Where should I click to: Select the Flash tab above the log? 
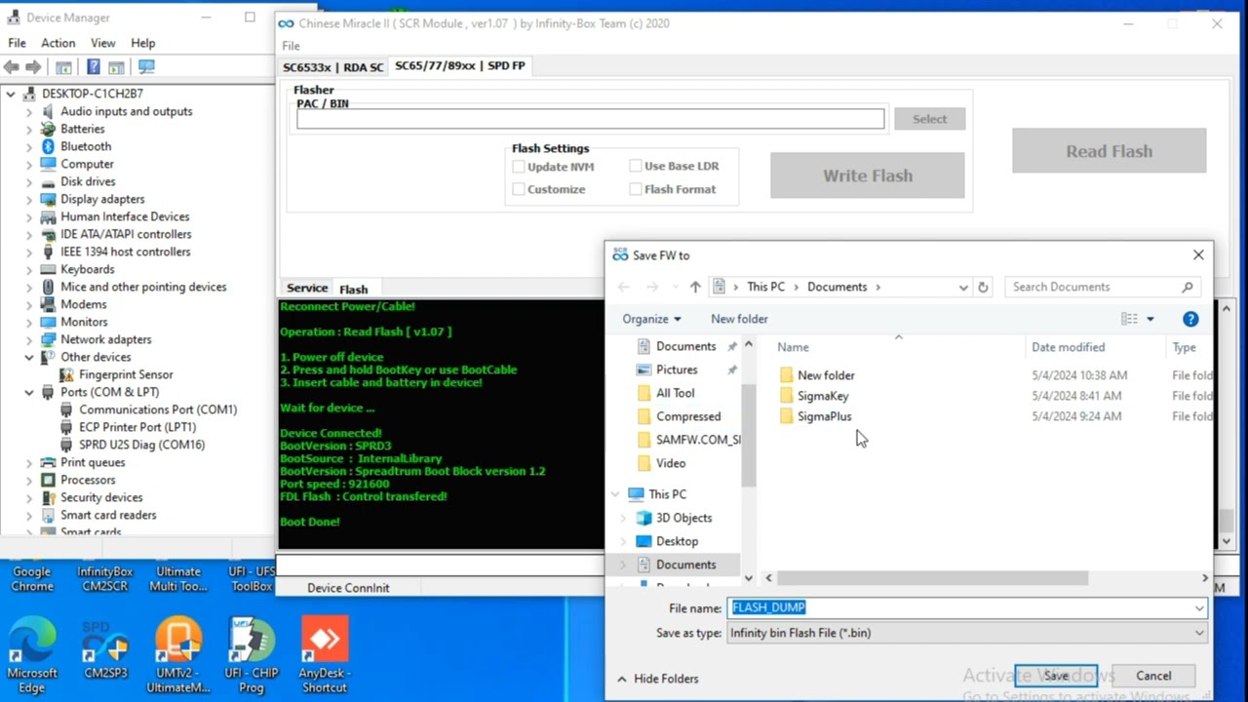point(353,289)
